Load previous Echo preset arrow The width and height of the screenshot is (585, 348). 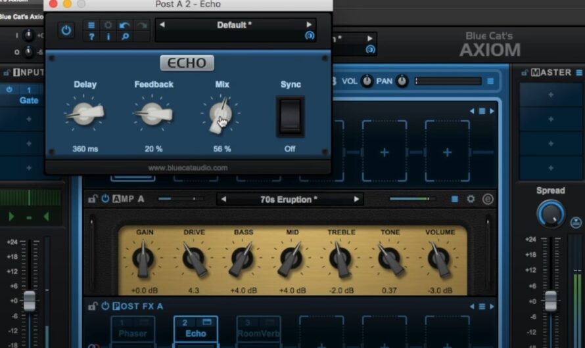point(162,24)
